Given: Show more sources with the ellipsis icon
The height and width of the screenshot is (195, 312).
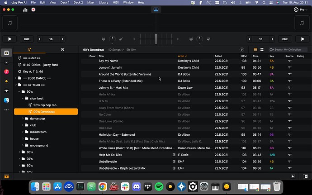Looking at the screenshot, I should pyautogui.click(x=6, y=110).
